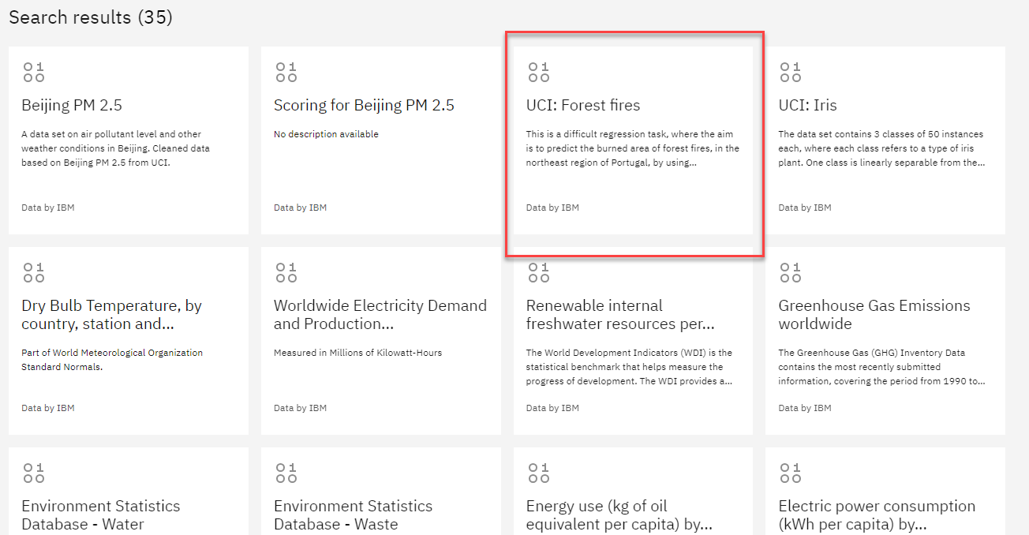Click the data icon above Worldwide Electricity Demand
This screenshot has height=535, width=1029.
[x=286, y=272]
